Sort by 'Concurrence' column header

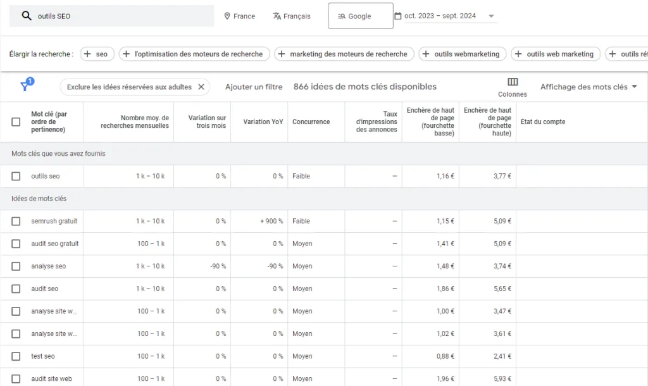pos(311,122)
